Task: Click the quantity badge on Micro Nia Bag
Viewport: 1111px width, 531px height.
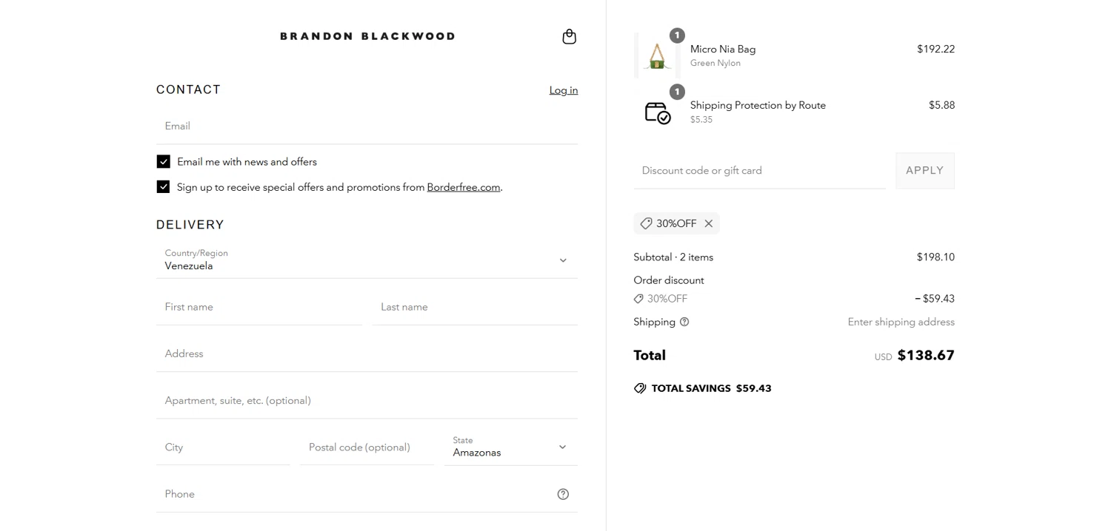Action: tap(677, 35)
